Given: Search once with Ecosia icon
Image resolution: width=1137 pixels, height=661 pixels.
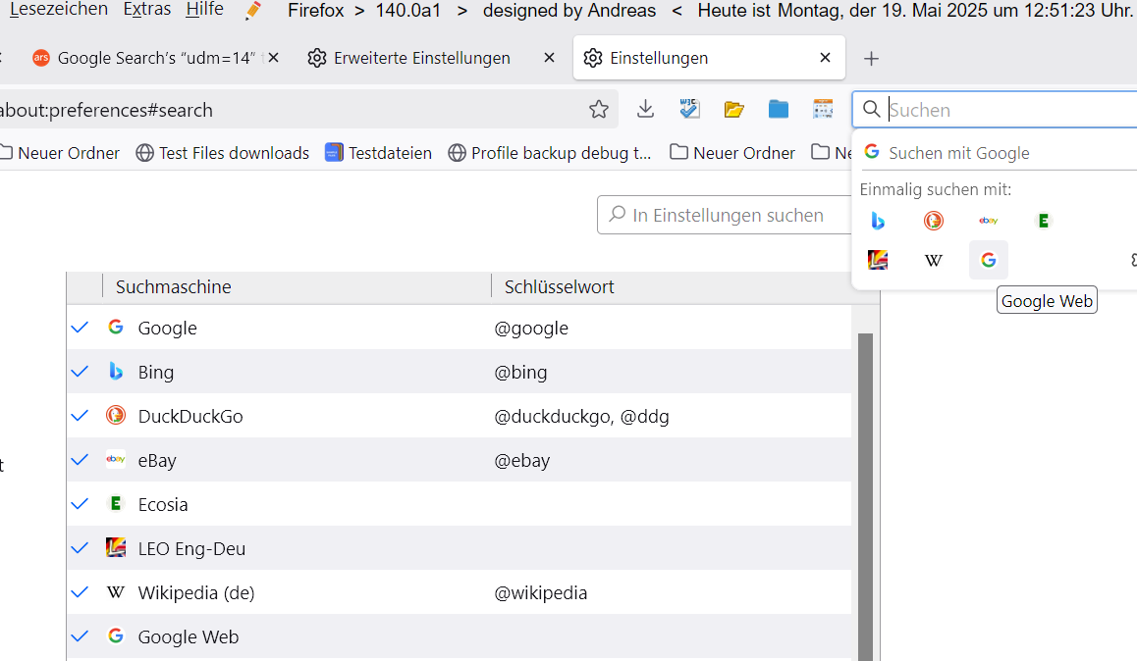Looking at the screenshot, I should point(1044,221).
